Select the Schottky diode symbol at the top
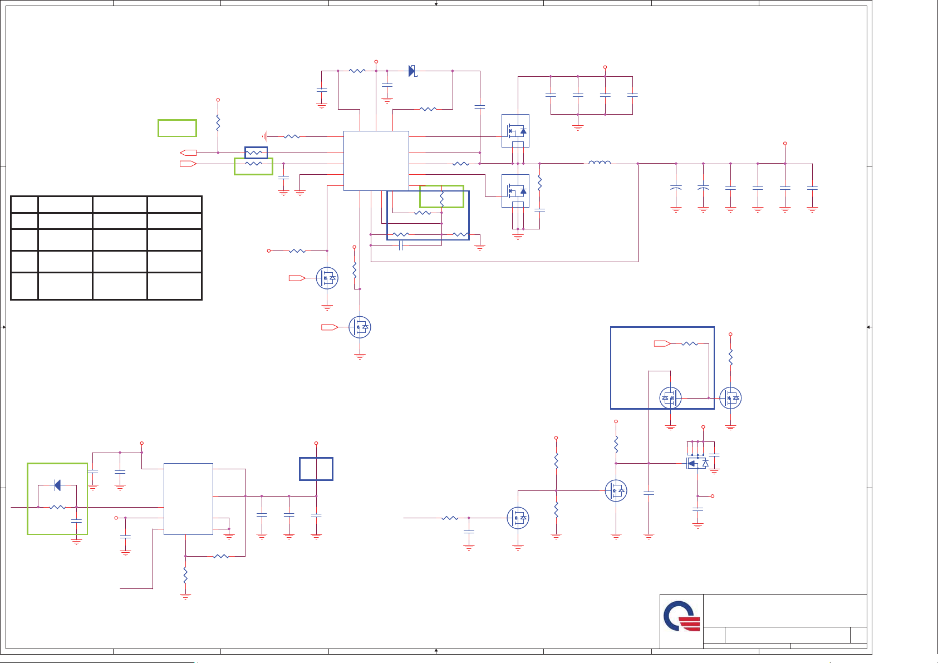Viewport: 938px width, 663px height. (412, 71)
